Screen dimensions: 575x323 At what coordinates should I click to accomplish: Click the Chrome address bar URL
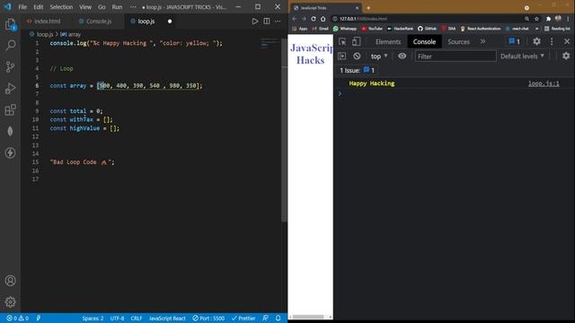[x=363, y=19]
